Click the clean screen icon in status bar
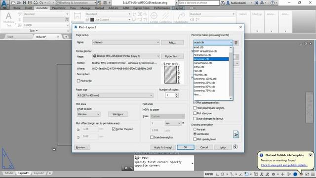The width and height of the screenshot is (316, 178). (307, 174)
